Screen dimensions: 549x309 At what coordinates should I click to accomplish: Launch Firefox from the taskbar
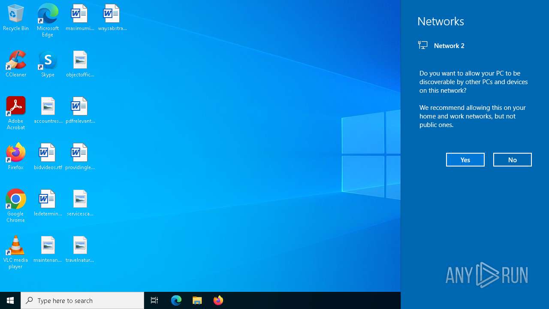[218, 300]
